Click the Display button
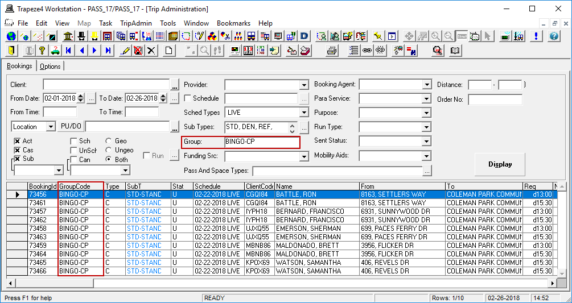The height and width of the screenshot is (303, 572). (x=500, y=164)
